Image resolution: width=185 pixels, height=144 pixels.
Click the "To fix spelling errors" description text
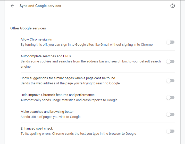[78, 133]
